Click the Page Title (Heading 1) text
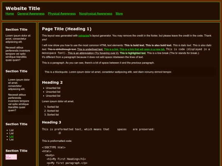222x166 pixels. pos(67,29)
